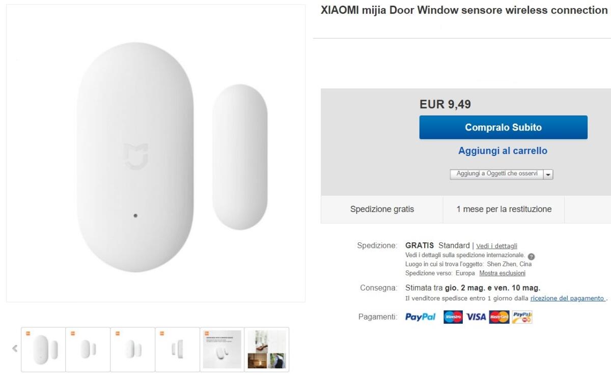The height and width of the screenshot is (376, 611).
Task: Click Aggiungi al carrello
Action: click(503, 150)
